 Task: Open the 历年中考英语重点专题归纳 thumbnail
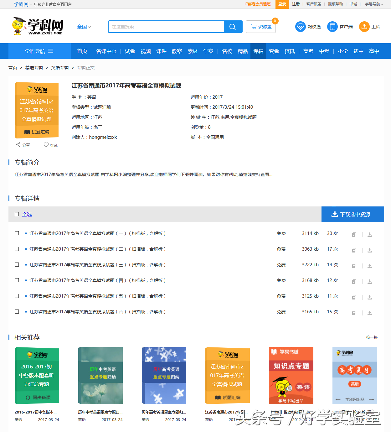pos(100,375)
